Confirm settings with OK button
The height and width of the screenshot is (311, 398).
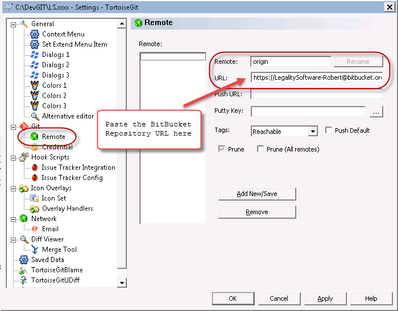[x=233, y=298]
